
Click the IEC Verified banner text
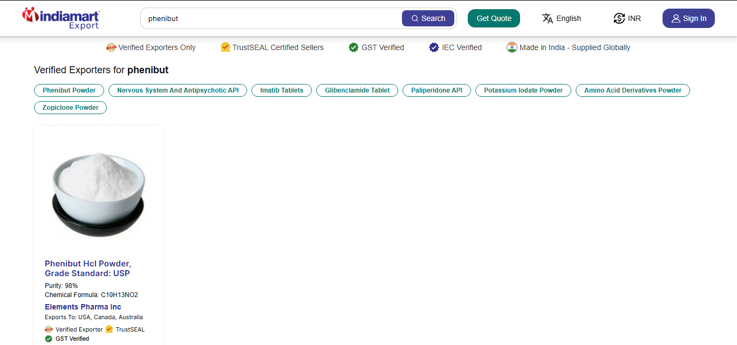pos(462,47)
